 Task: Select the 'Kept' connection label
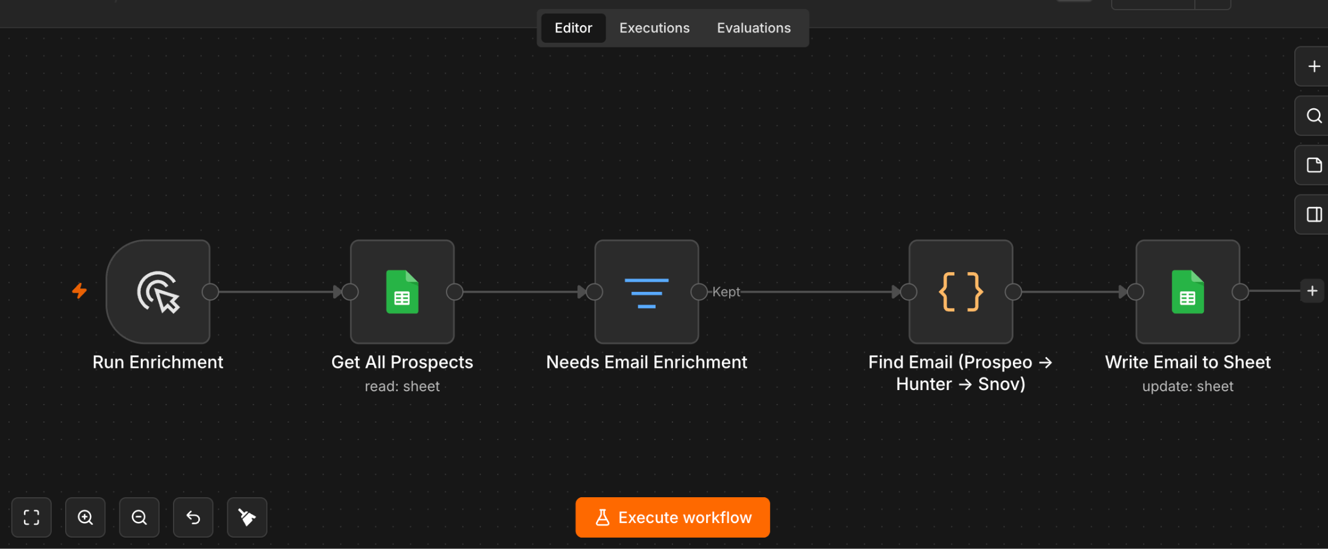(x=726, y=292)
